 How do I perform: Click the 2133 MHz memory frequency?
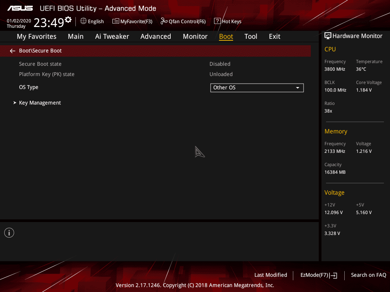click(335, 151)
